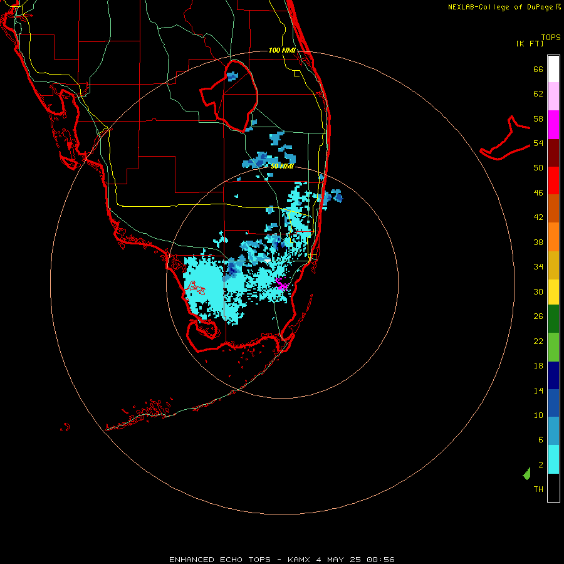Screen dimensions: 564x564
Task: Click the blue echo inside Lake Okeechobee outline
Action: tap(232, 76)
